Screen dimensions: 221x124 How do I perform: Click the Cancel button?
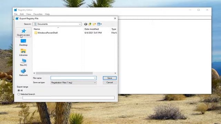[x=110, y=82]
